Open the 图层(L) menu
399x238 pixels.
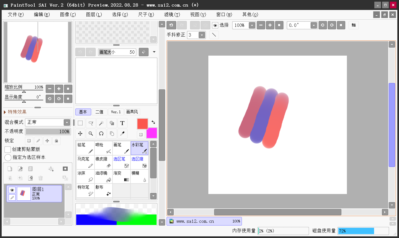click(94, 14)
